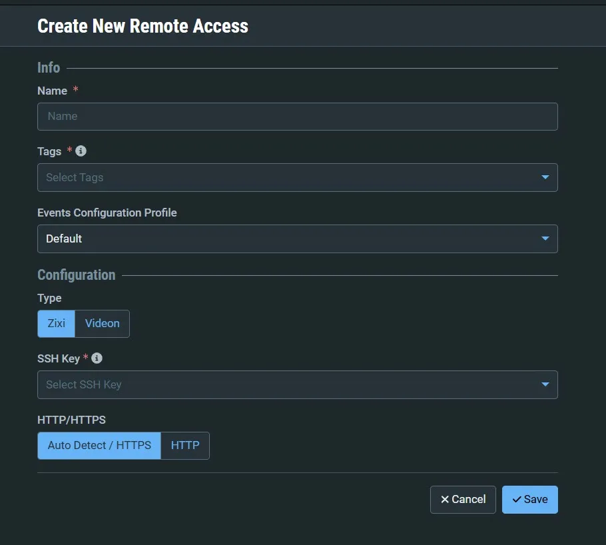Select the Videon type option
The height and width of the screenshot is (545, 606).
[102, 323]
